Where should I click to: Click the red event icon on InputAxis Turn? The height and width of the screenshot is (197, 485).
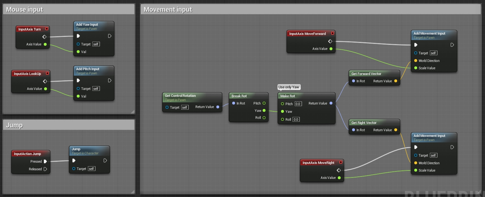click(x=47, y=29)
